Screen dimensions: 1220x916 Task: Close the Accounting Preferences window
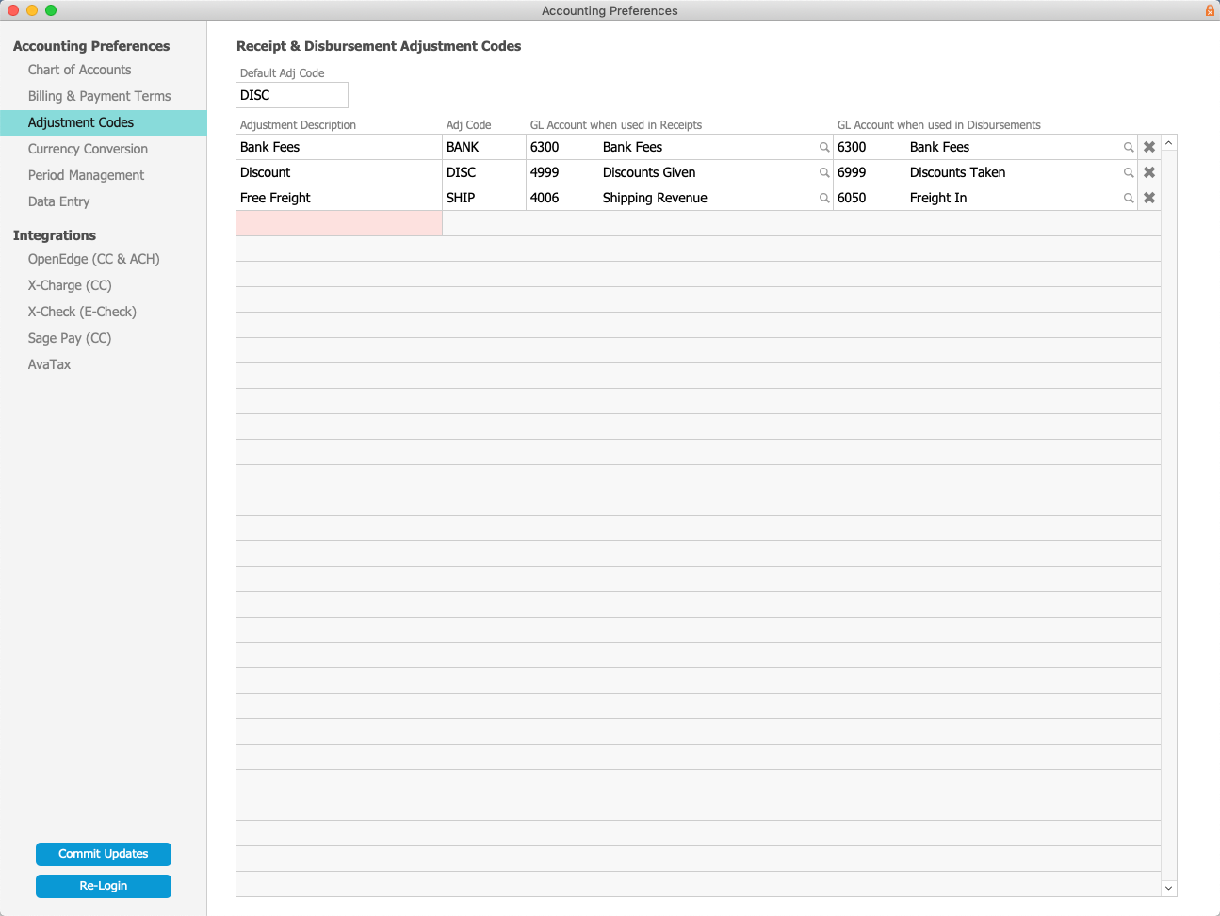(x=13, y=10)
